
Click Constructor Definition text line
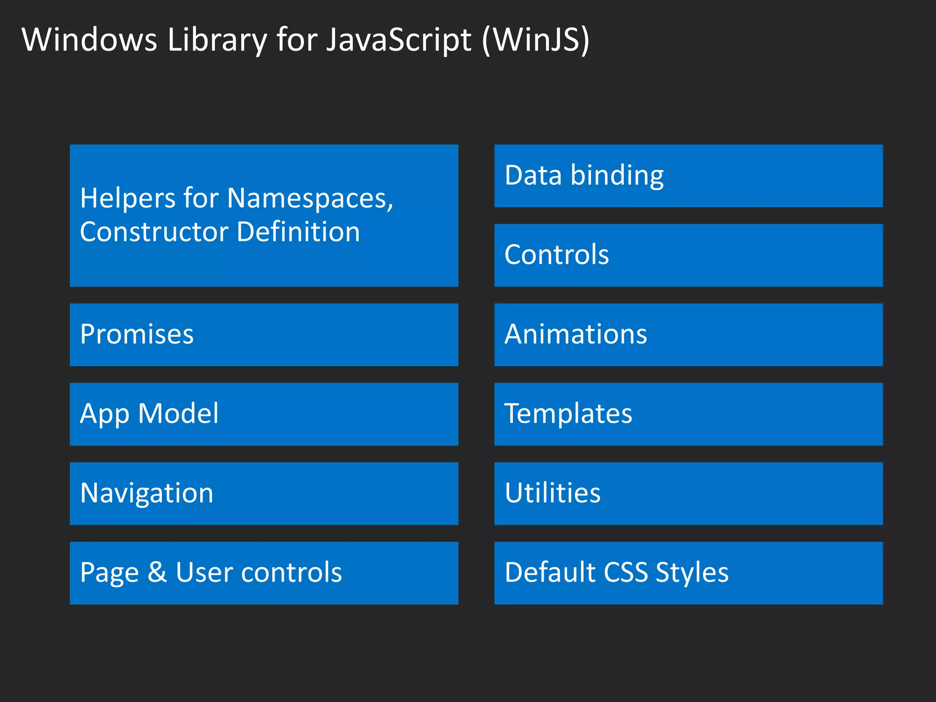coord(219,232)
